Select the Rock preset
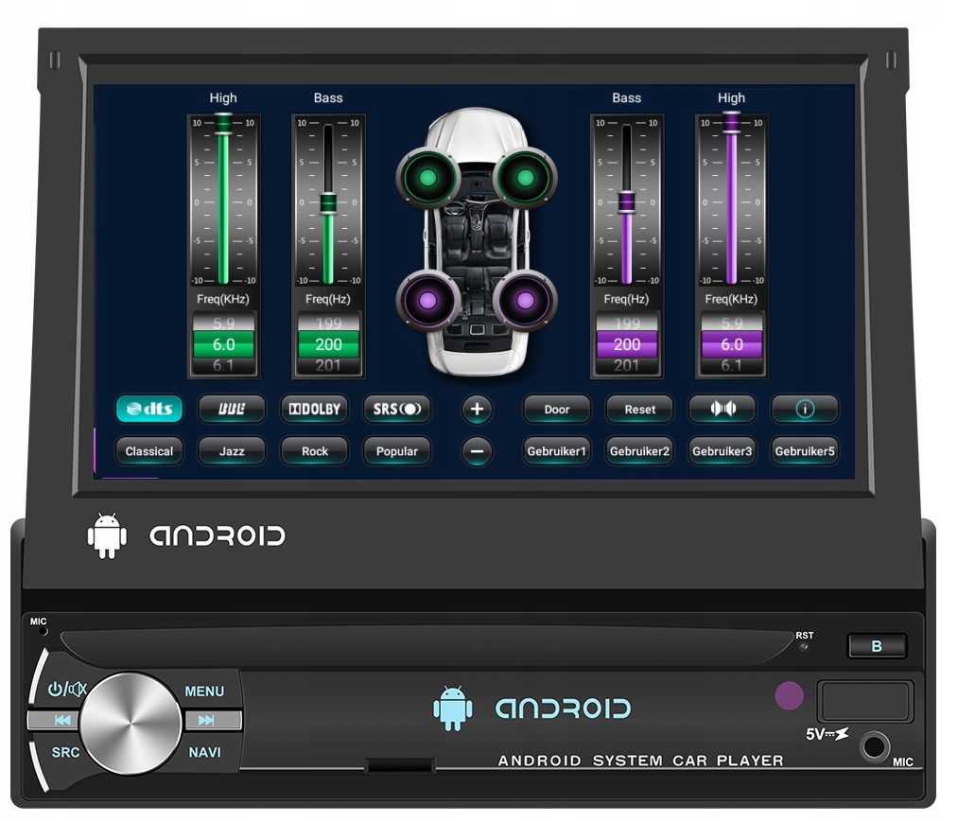This screenshot has width=958, height=822. point(314,451)
